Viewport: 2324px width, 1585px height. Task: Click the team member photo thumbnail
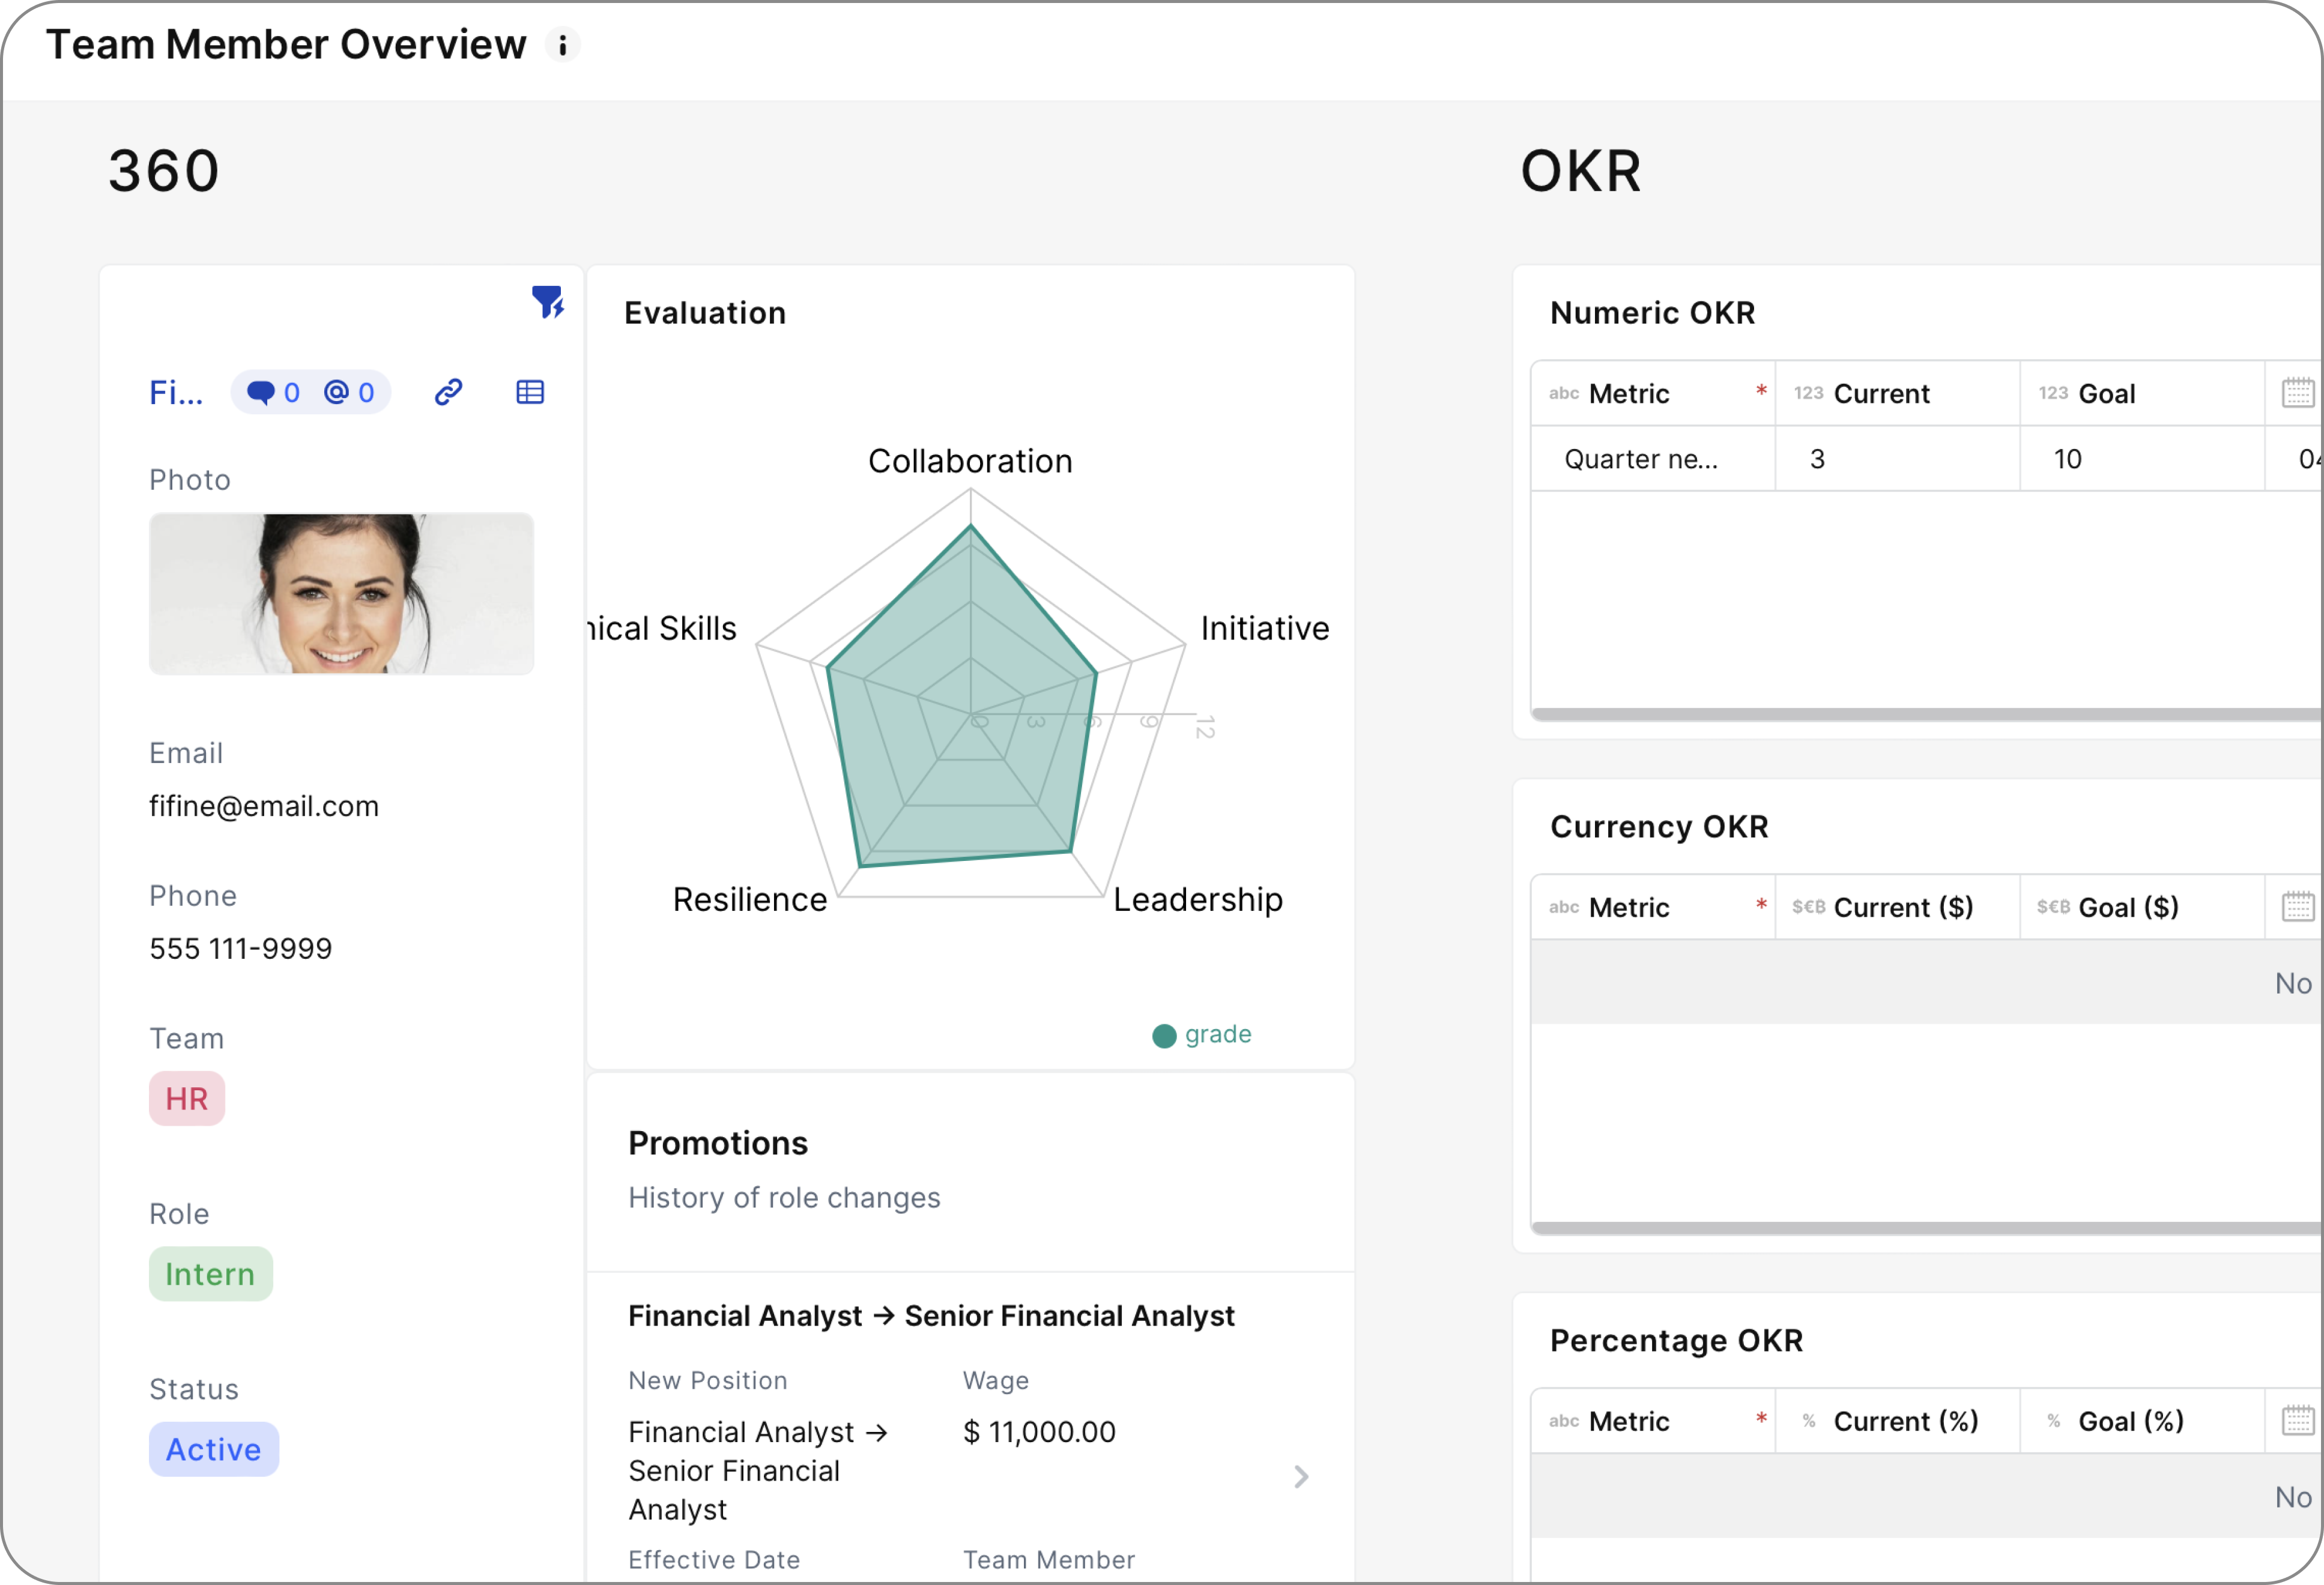pos(341,594)
